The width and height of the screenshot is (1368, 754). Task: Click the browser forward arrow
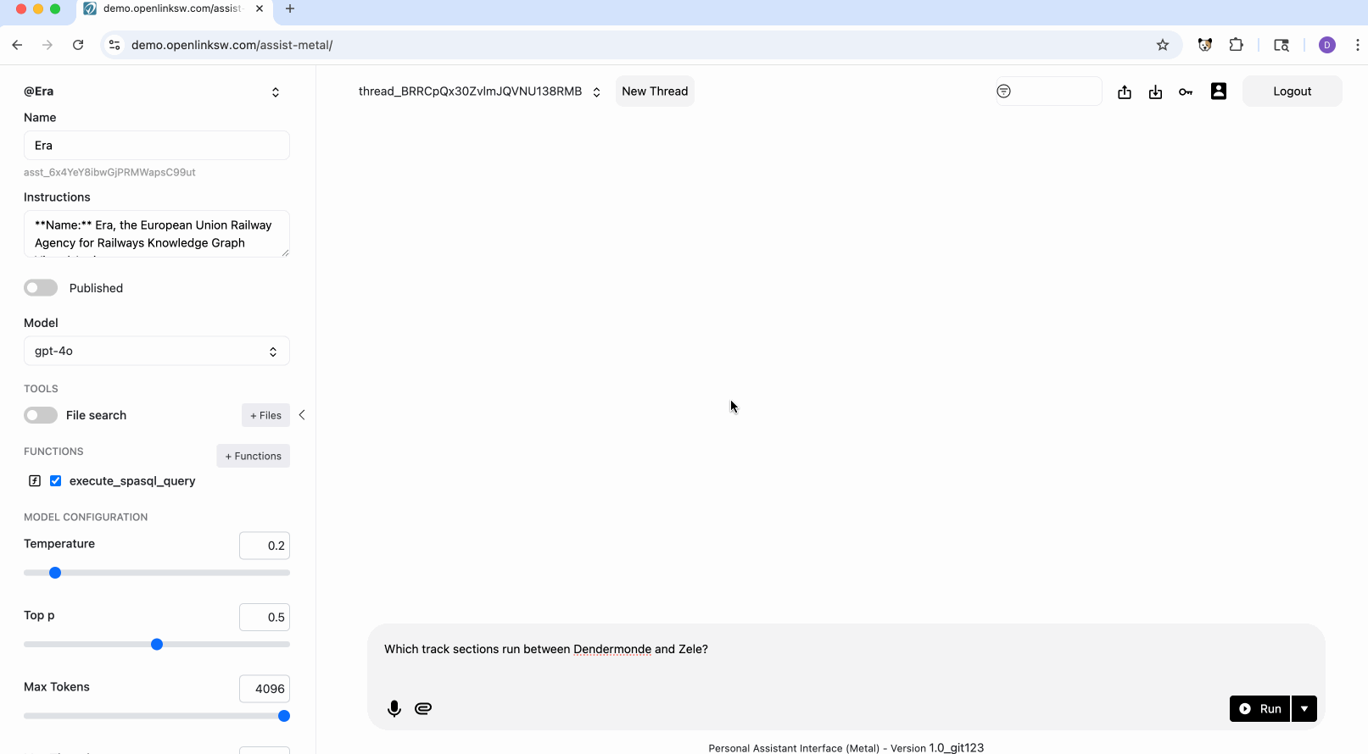(x=47, y=45)
